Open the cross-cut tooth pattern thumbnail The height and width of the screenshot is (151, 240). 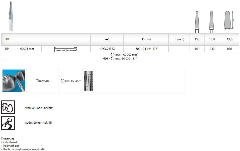coord(88,81)
